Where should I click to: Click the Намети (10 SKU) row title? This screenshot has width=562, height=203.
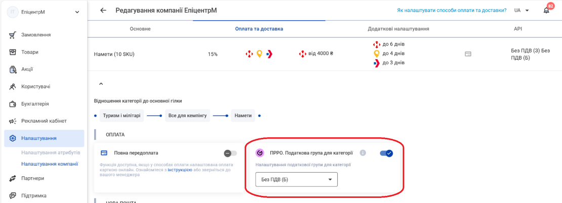point(114,55)
